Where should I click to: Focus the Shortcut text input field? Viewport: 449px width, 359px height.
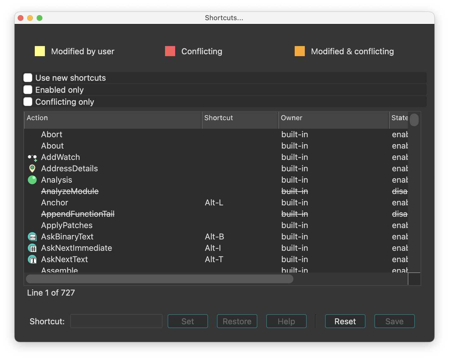point(116,321)
